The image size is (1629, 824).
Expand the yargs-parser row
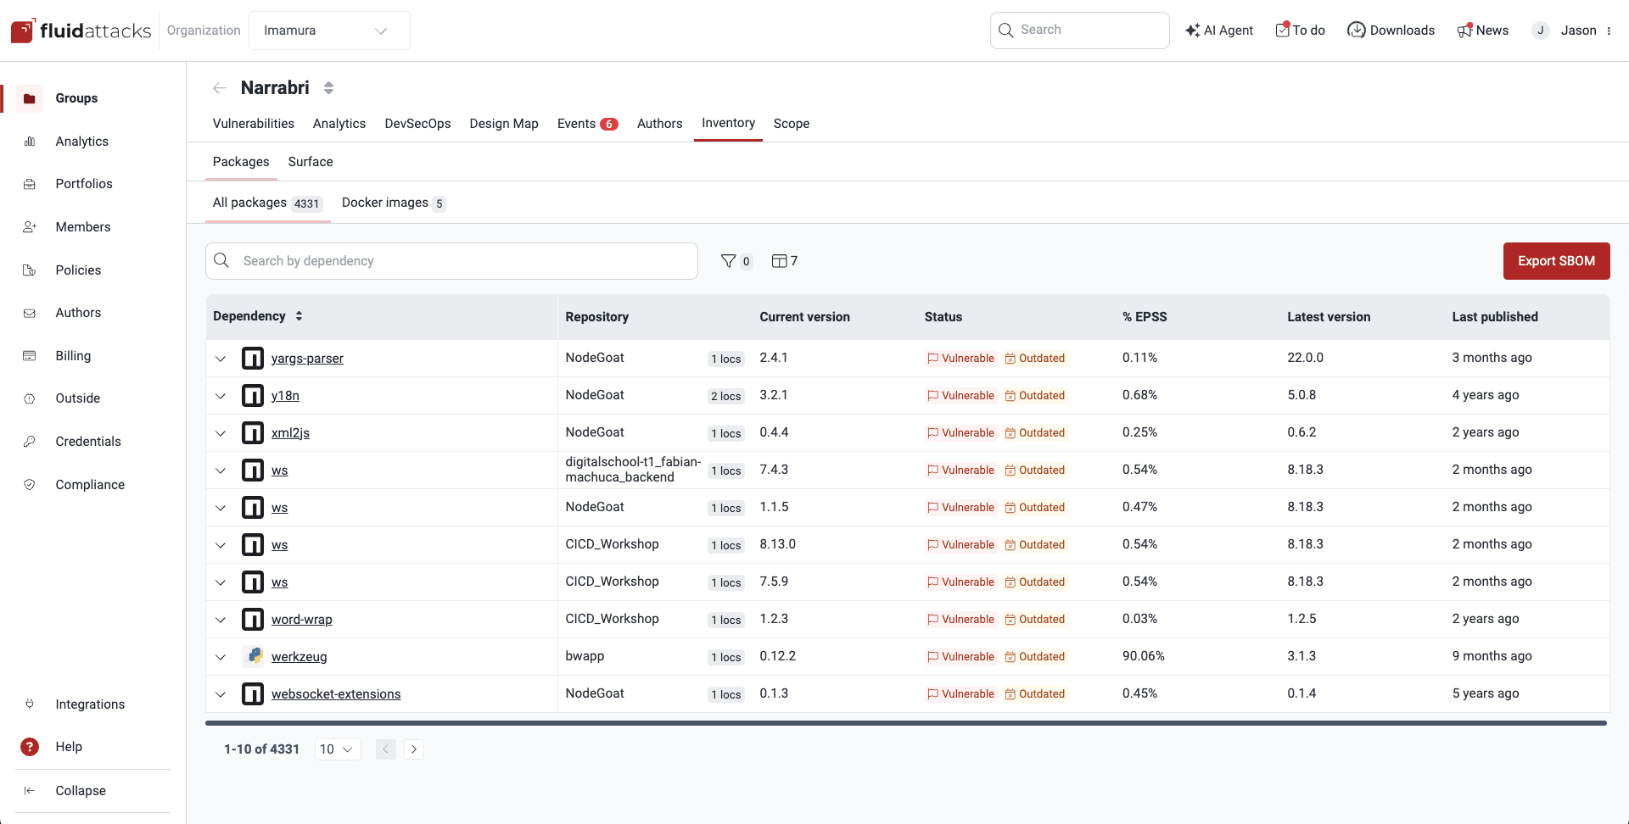pos(221,359)
